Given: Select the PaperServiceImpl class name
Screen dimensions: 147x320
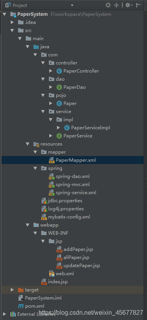Looking at the screenshot, I should click(x=91, y=128).
